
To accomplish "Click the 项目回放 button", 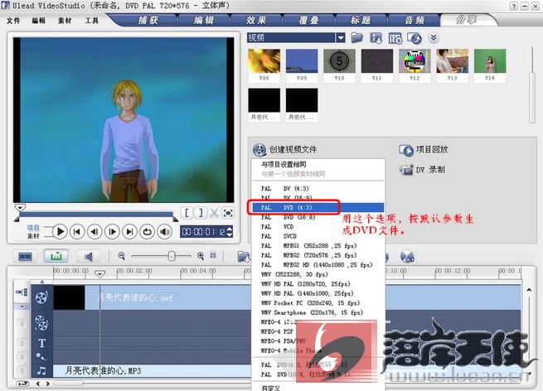I will pos(424,150).
